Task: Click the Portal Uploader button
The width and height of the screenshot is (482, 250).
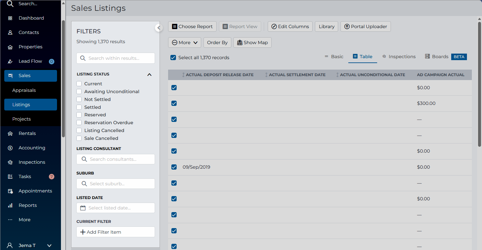Action: pyautogui.click(x=366, y=26)
